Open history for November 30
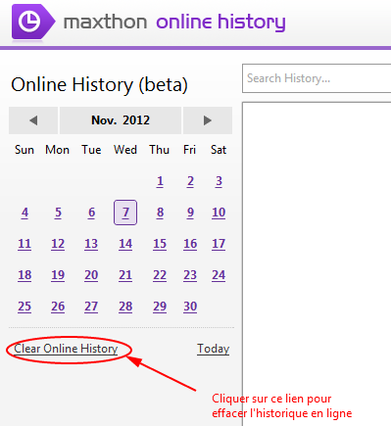This screenshot has width=391, height=426. tap(190, 307)
